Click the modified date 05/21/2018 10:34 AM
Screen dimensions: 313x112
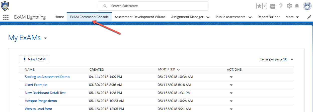175,77
